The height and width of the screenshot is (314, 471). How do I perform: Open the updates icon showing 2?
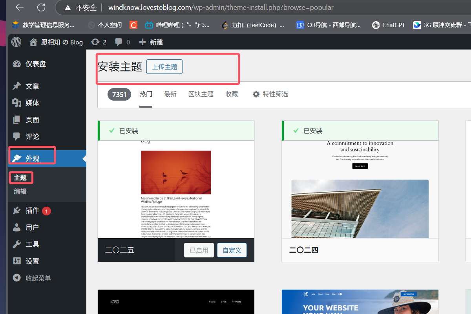pos(95,42)
